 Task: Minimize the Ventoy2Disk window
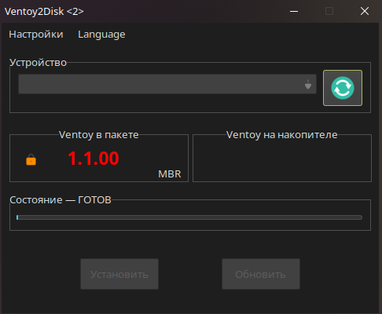click(294, 11)
